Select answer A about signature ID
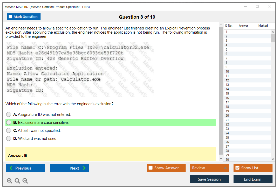 (9, 115)
